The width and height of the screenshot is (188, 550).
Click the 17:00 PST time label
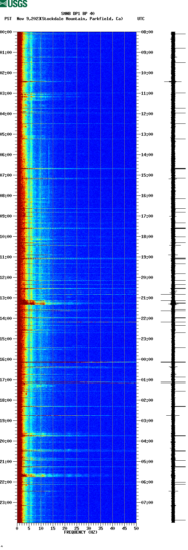click(6, 380)
